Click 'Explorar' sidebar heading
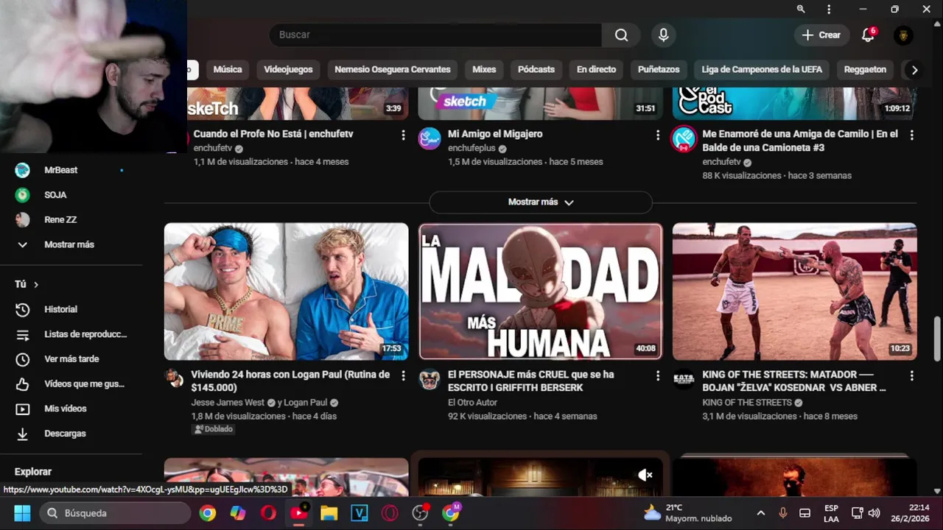The image size is (943, 530). pos(33,472)
